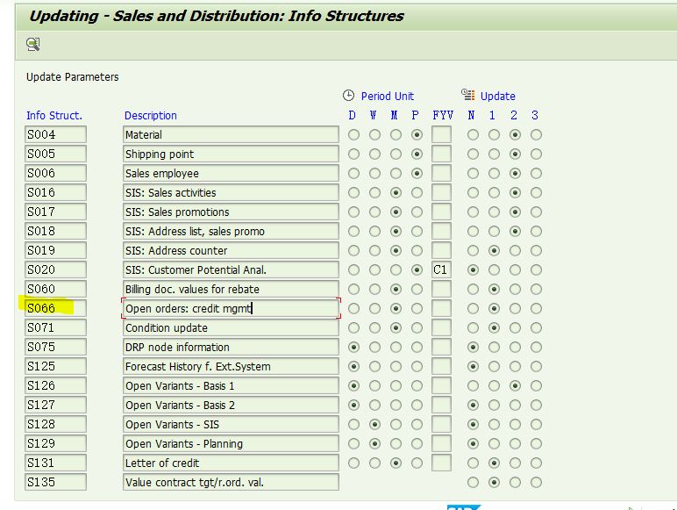This screenshot has width=677, height=510.
Task: Click the 'Value contract tgt/r.ord. val.' field
Action: pyautogui.click(x=231, y=482)
